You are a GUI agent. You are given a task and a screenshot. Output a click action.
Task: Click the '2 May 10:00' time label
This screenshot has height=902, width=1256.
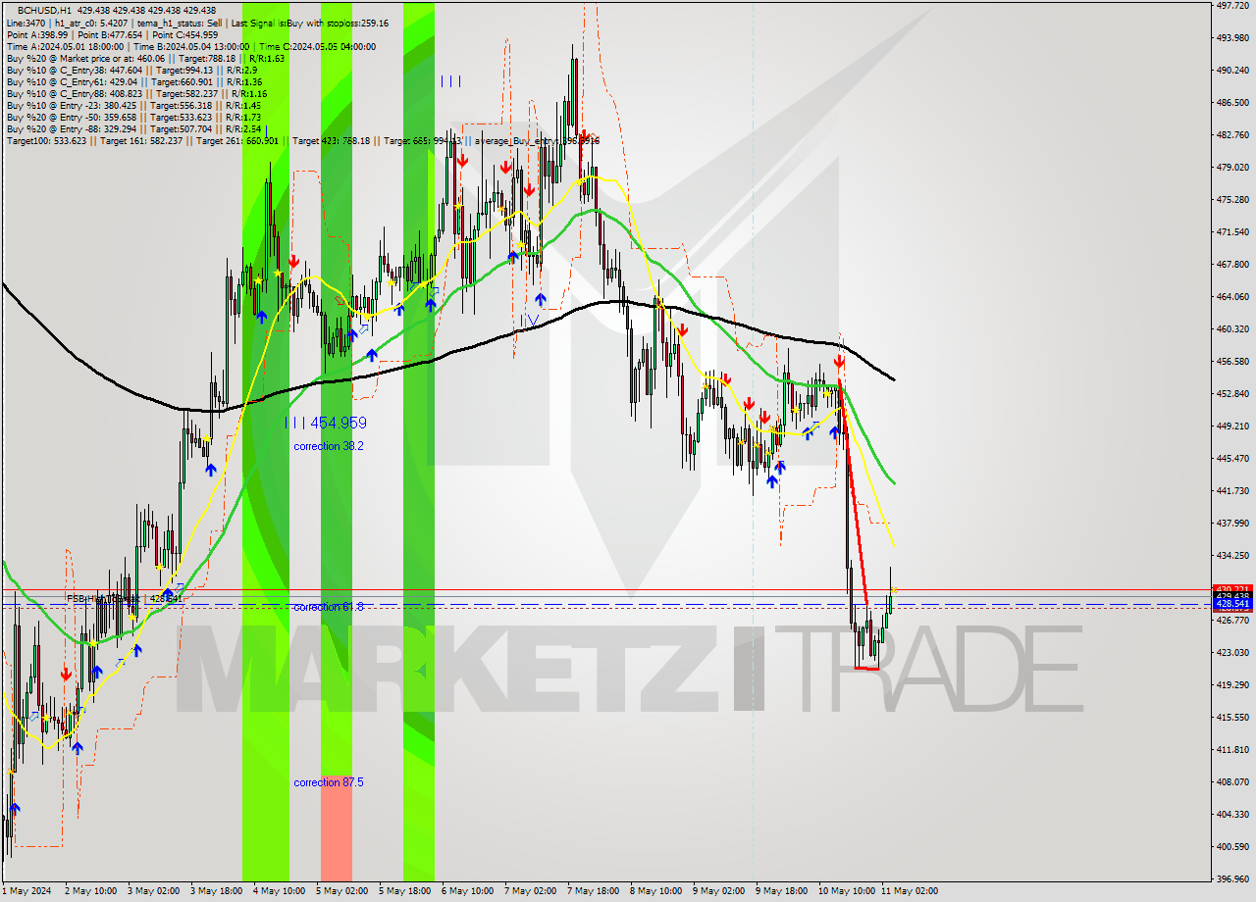(90, 891)
